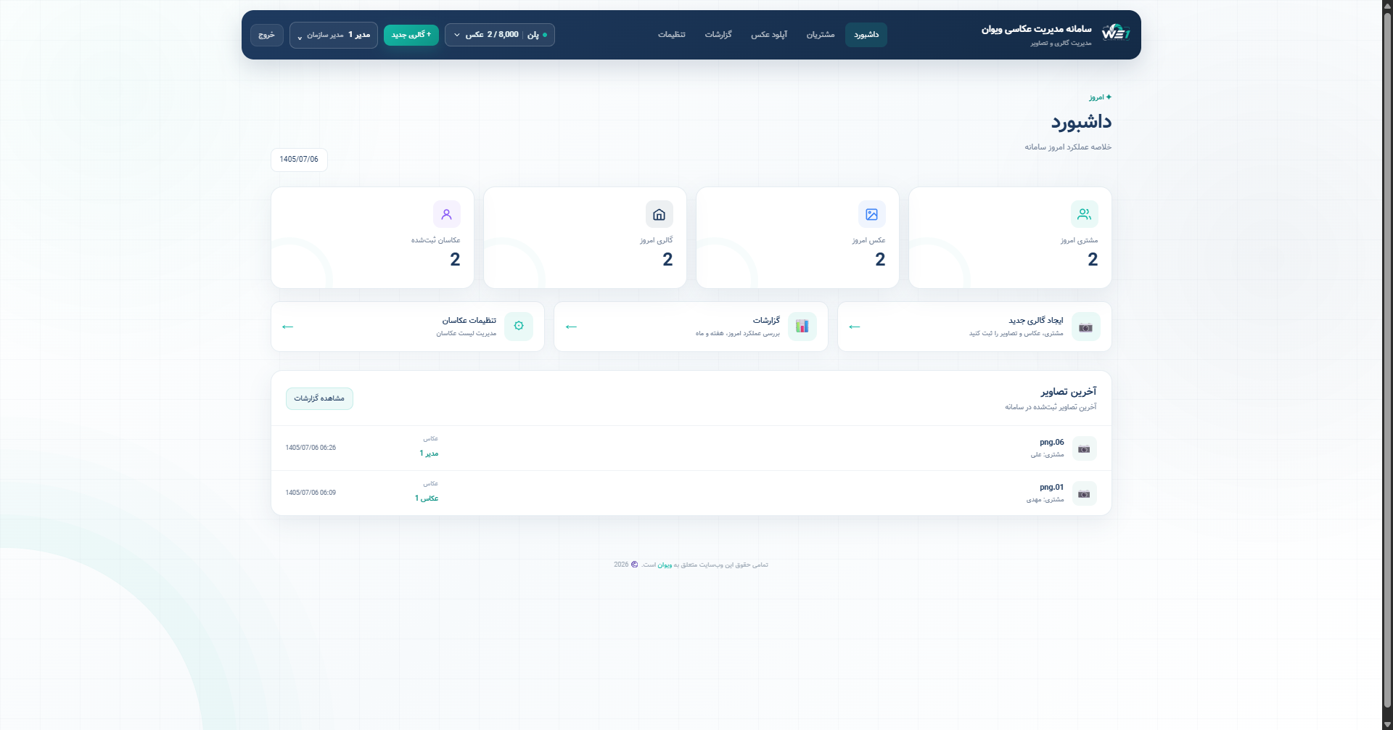
Task: Open the مشتریان tab in navigation
Action: [x=821, y=35]
